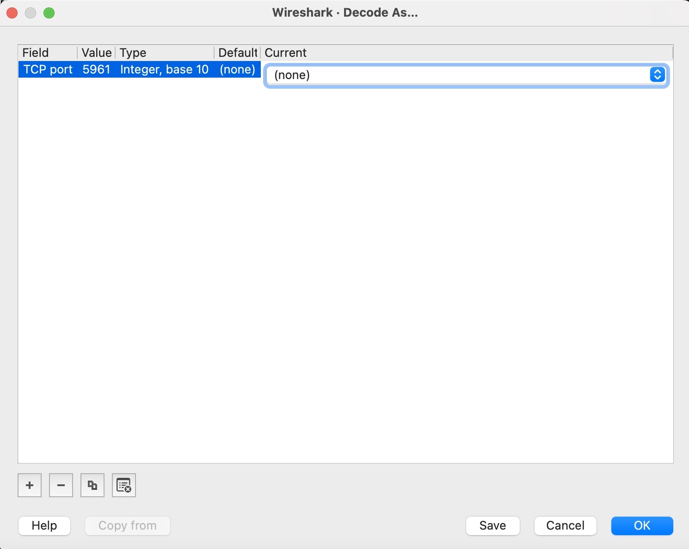689x549 pixels.
Task: Zoom the window with green button
Action: [x=49, y=13]
